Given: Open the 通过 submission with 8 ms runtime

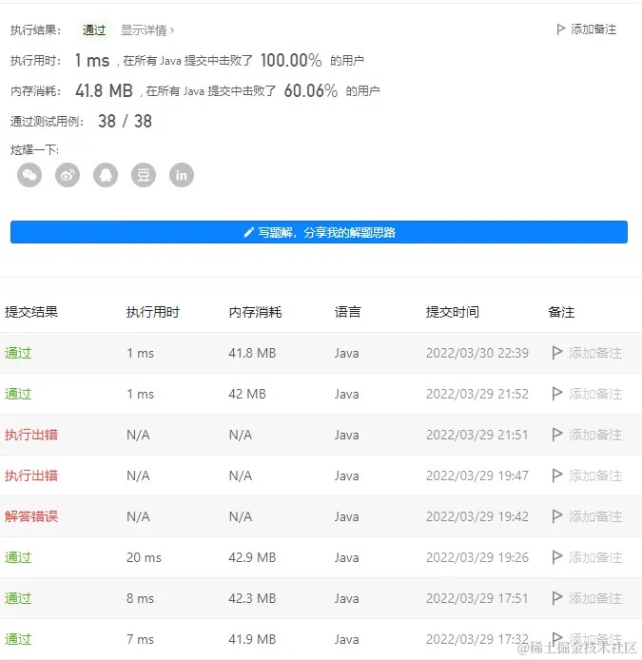Looking at the screenshot, I should click(x=18, y=598).
